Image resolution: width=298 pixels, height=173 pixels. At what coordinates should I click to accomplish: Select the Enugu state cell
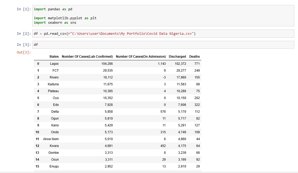click(54, 166)
